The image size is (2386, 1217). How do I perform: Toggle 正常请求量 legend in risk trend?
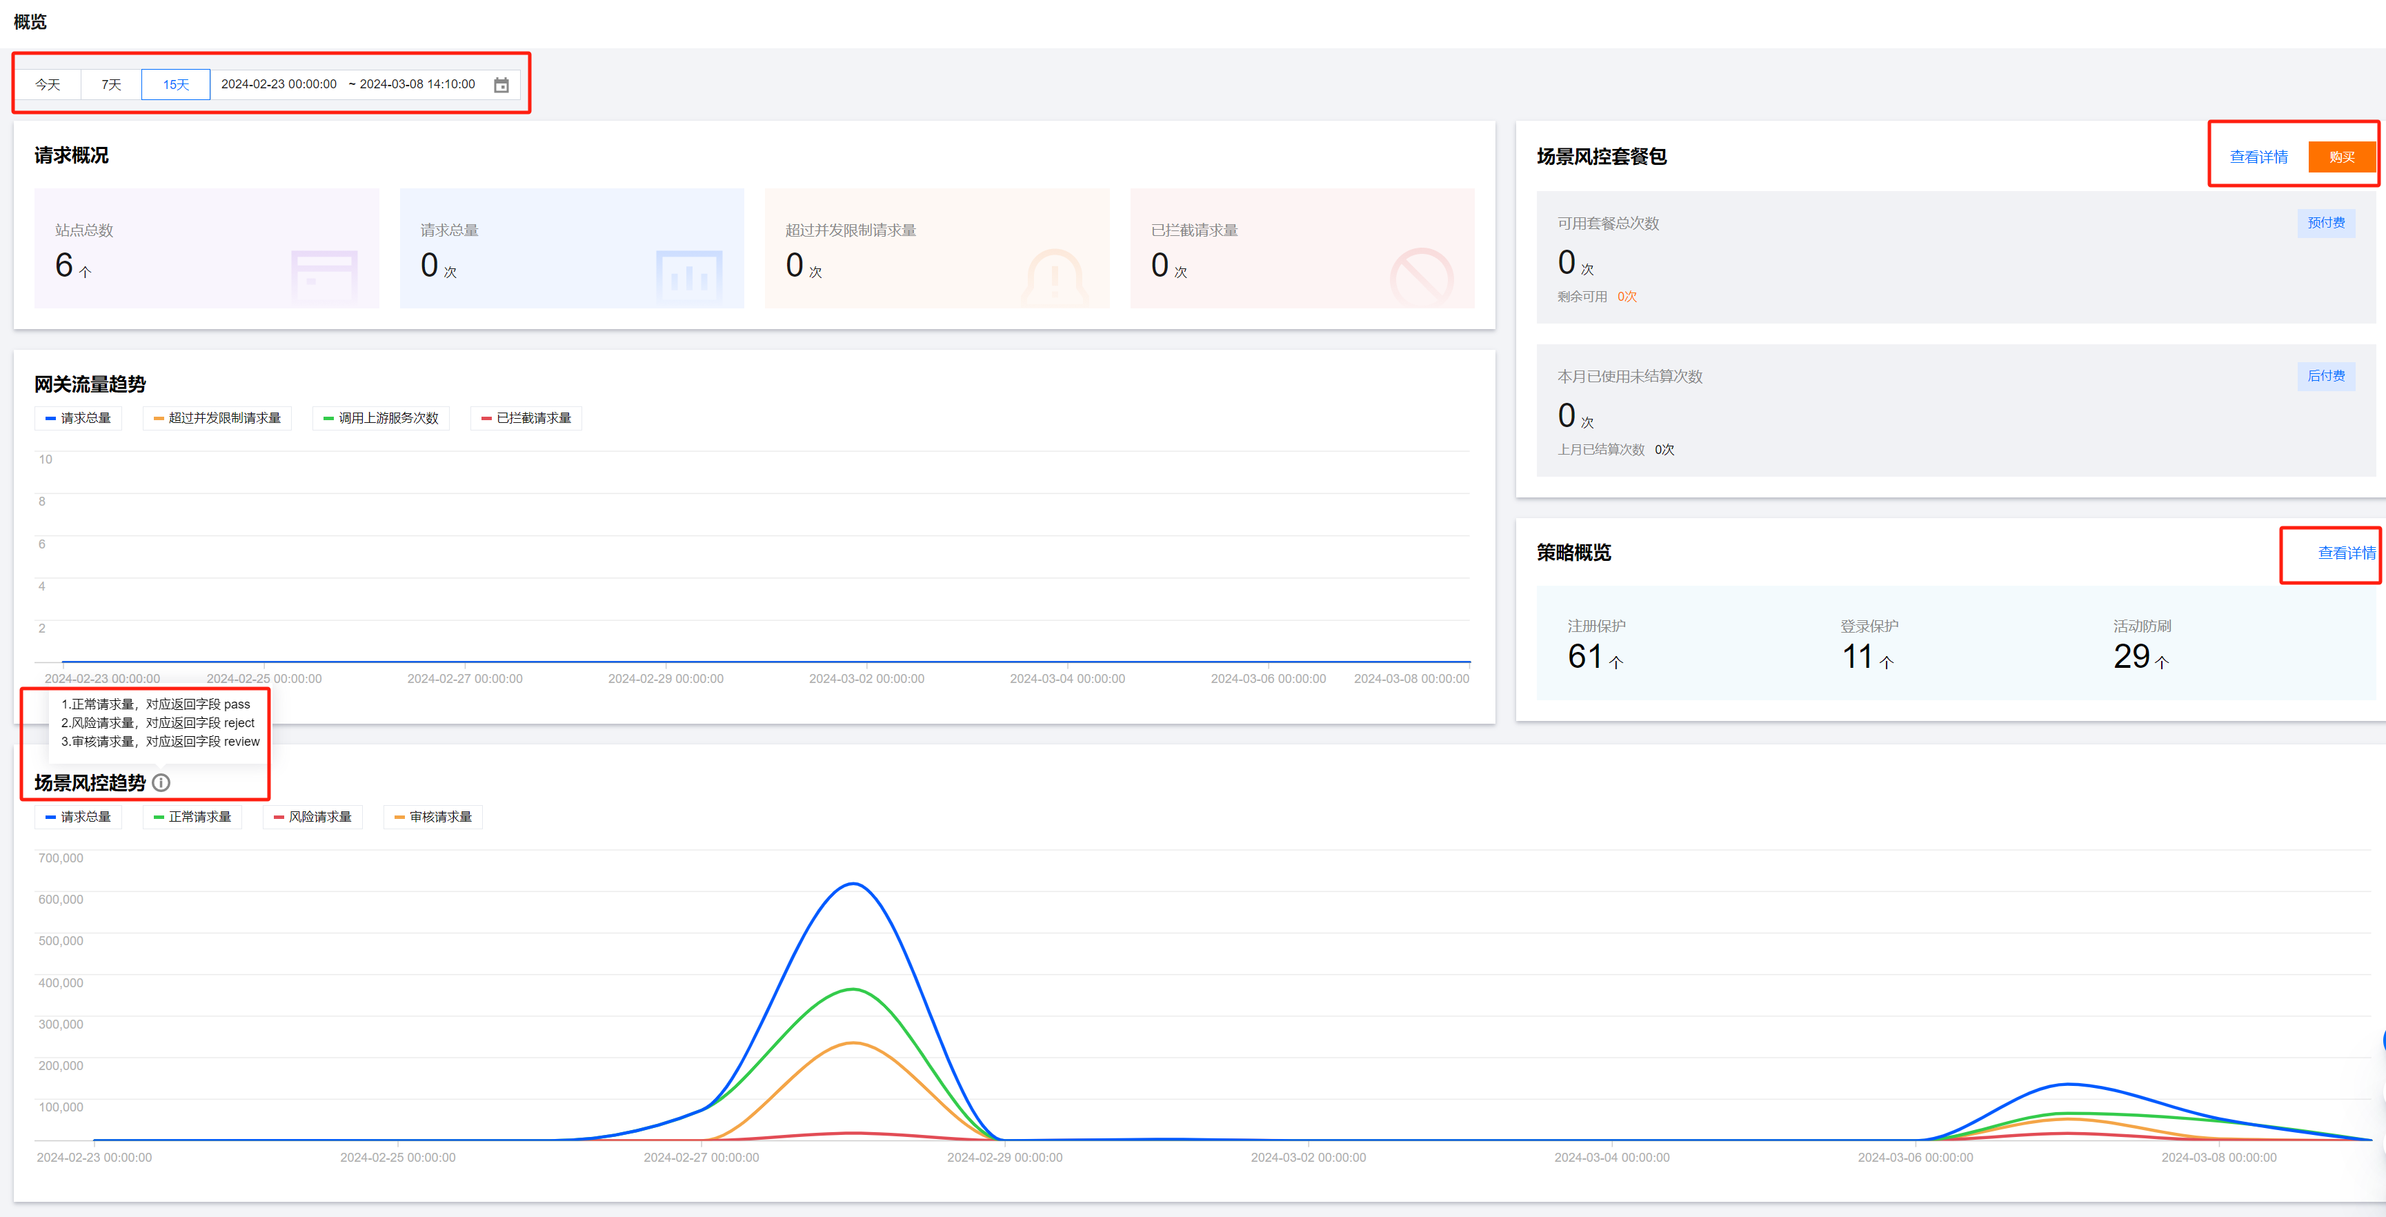tap(192, 817)
